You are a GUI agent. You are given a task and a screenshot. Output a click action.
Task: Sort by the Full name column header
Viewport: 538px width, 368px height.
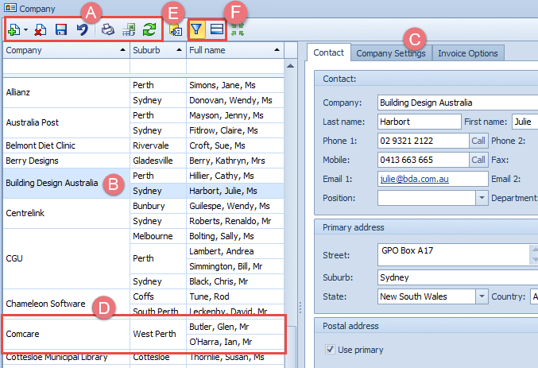[x=235, y=50]
